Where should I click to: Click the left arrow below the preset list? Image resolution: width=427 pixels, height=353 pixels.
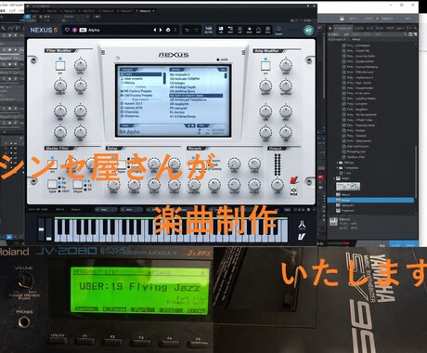pyautogui.click(x=188, y=125)
